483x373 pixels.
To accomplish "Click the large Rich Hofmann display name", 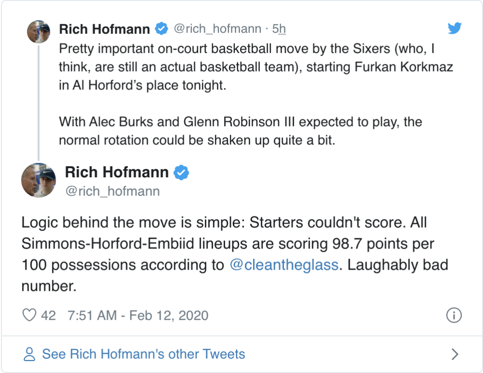I will point(117,172).
